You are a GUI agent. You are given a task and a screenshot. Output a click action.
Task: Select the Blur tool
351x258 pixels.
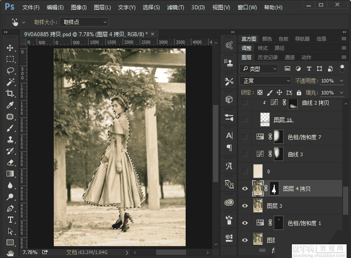10,185
